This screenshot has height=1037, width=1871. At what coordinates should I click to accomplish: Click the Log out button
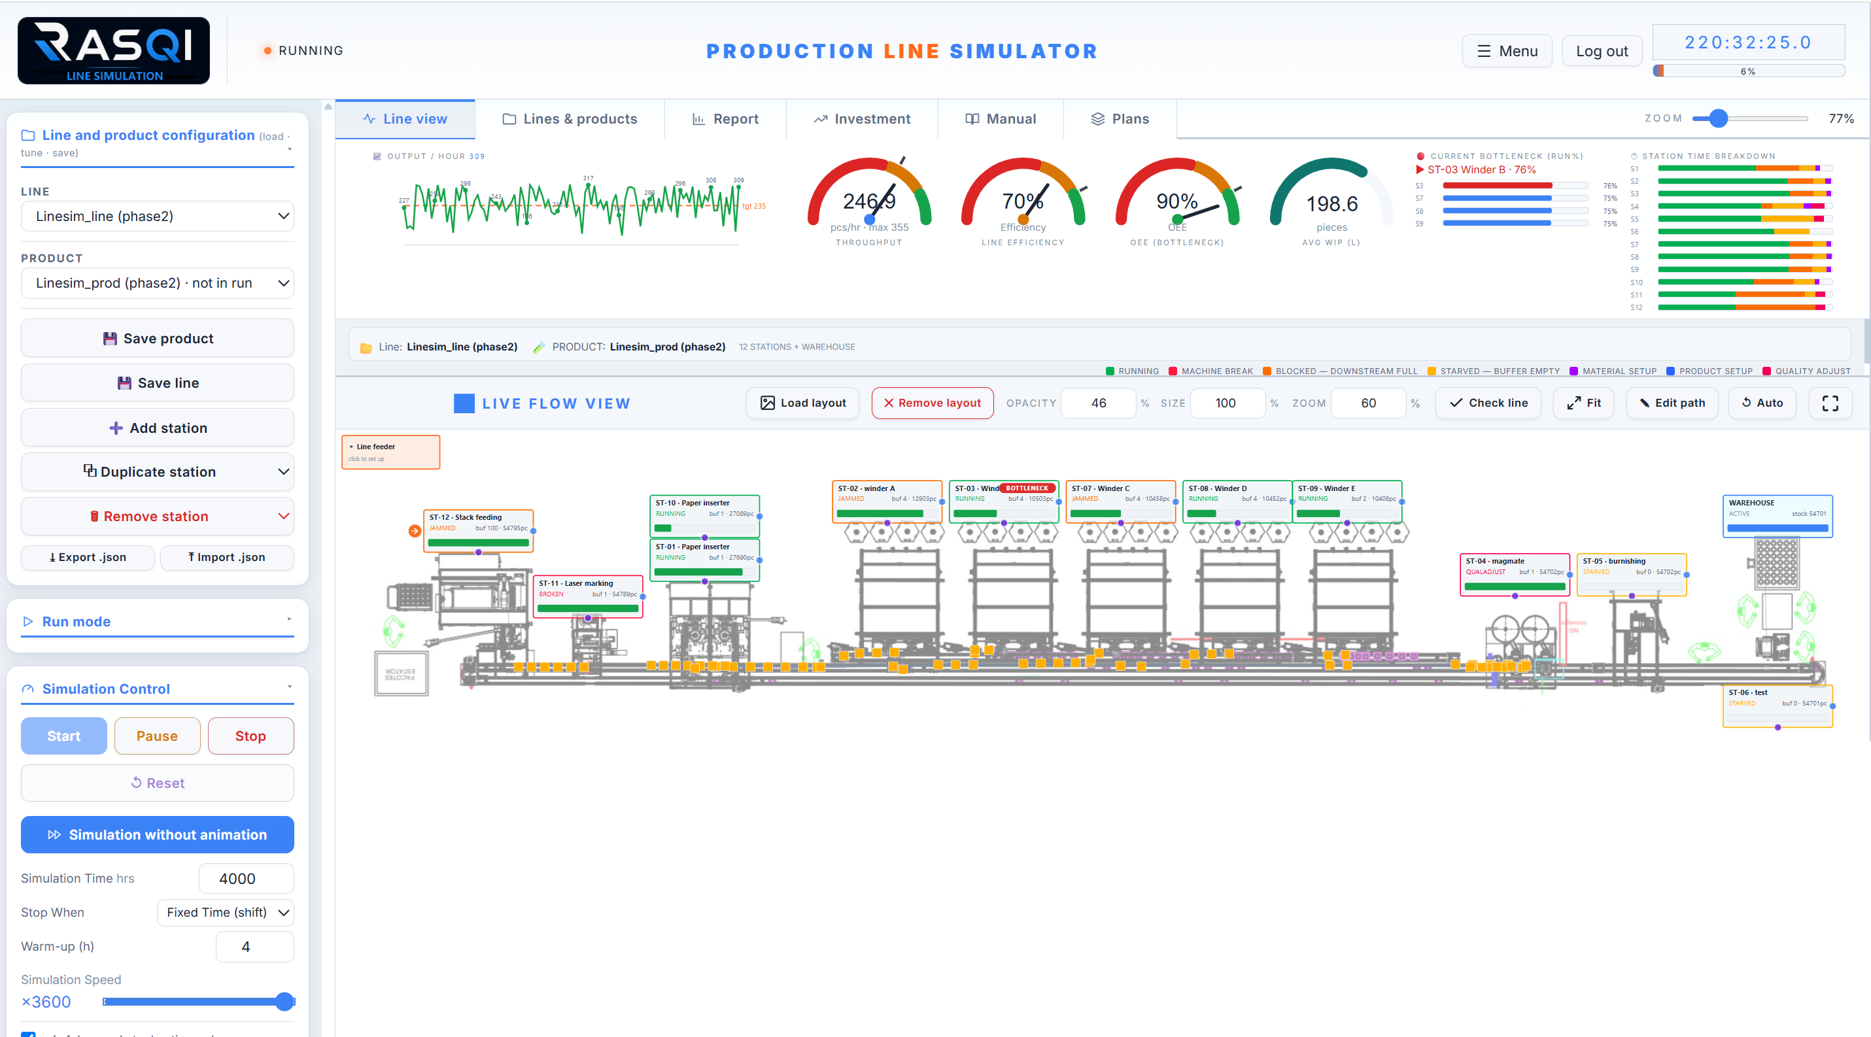(x=1602, y=51)
